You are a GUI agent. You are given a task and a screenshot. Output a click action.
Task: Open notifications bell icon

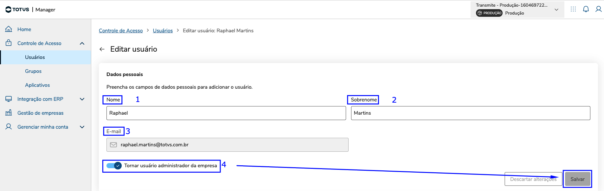[586, 9]
